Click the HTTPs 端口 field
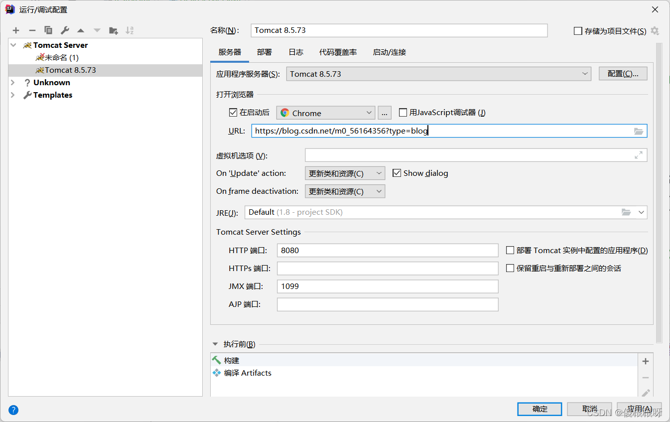The height and width of the screenshot is (422, 670). [x=388, y=268]
